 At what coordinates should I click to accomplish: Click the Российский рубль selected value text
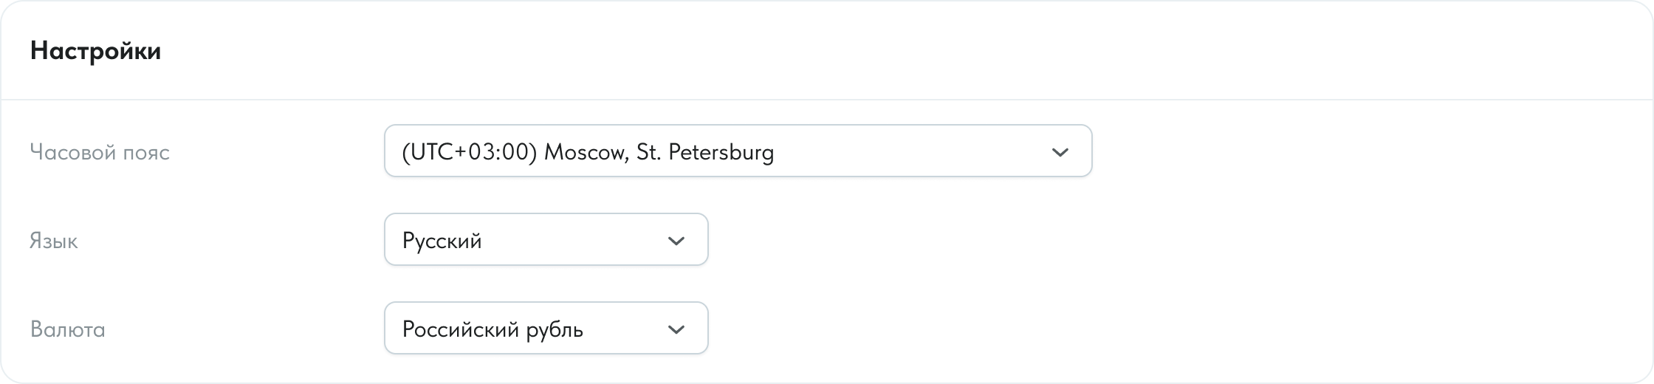coord(493,329)
